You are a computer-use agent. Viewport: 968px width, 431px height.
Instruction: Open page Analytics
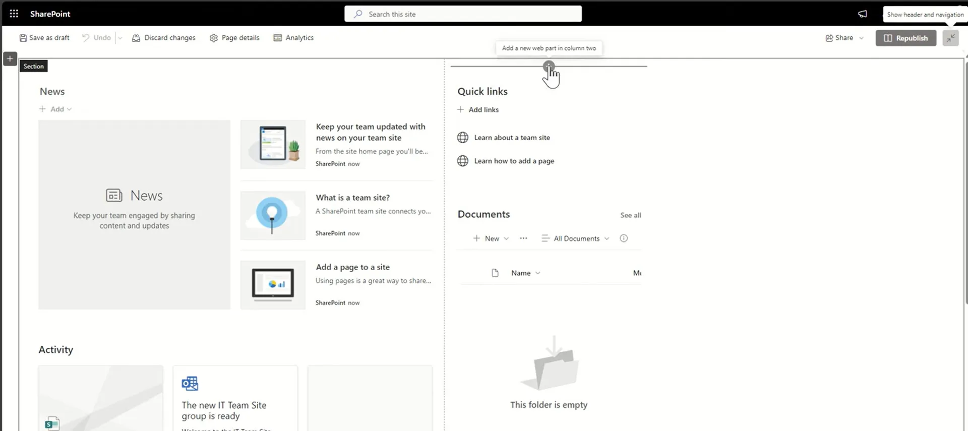(x=293, y=38)
